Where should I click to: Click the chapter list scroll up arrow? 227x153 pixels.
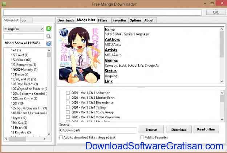222,93
